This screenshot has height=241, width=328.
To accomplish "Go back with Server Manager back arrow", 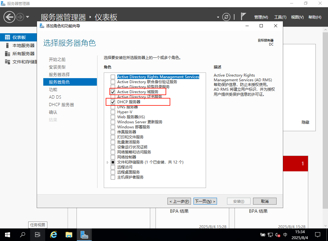I will (x=9, y=17).
